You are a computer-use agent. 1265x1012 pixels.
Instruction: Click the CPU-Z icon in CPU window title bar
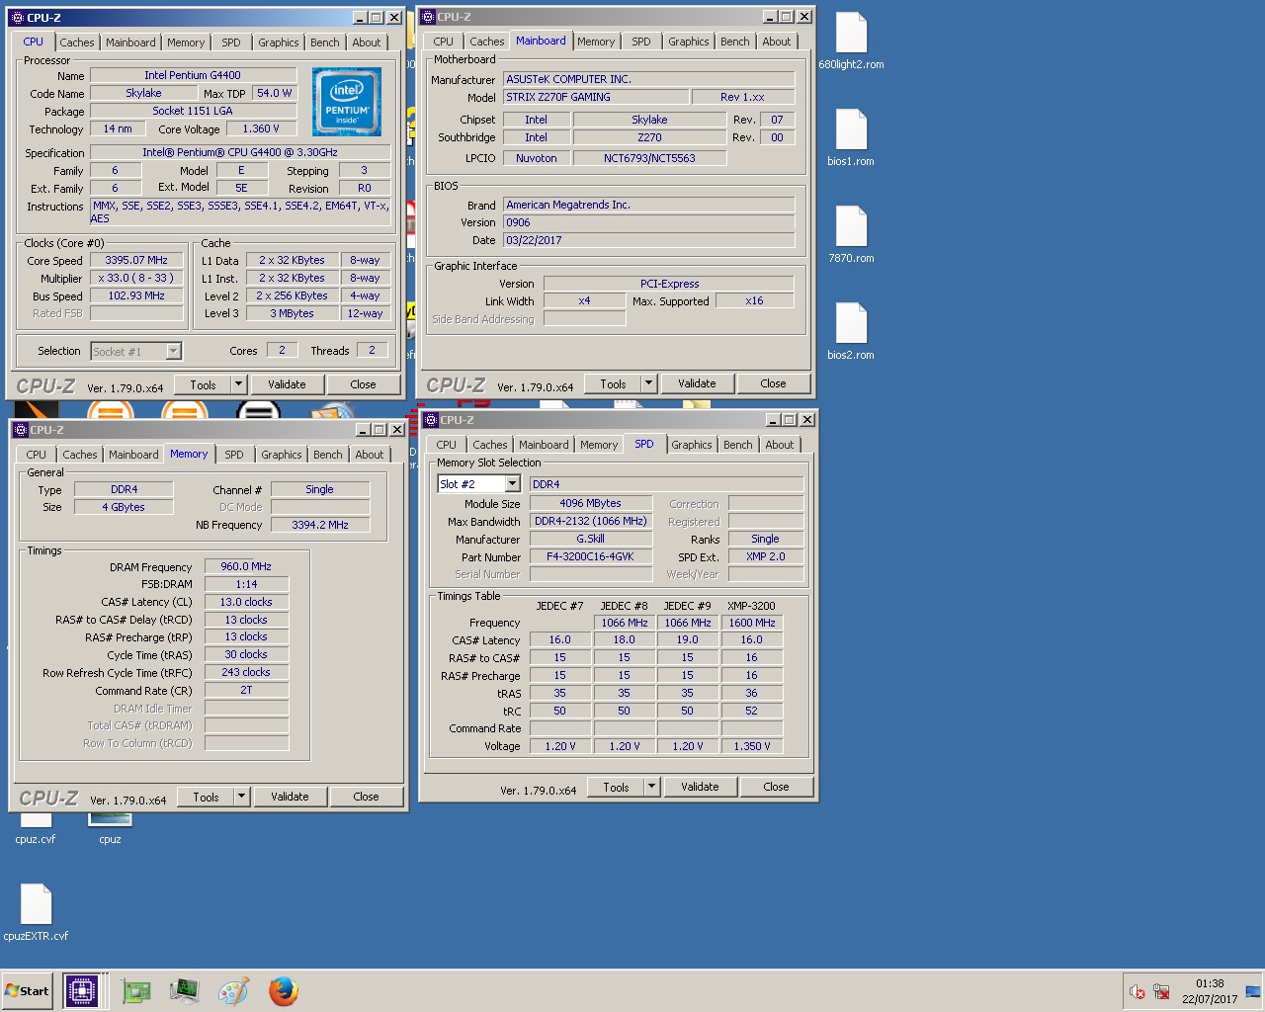[16, 18]
